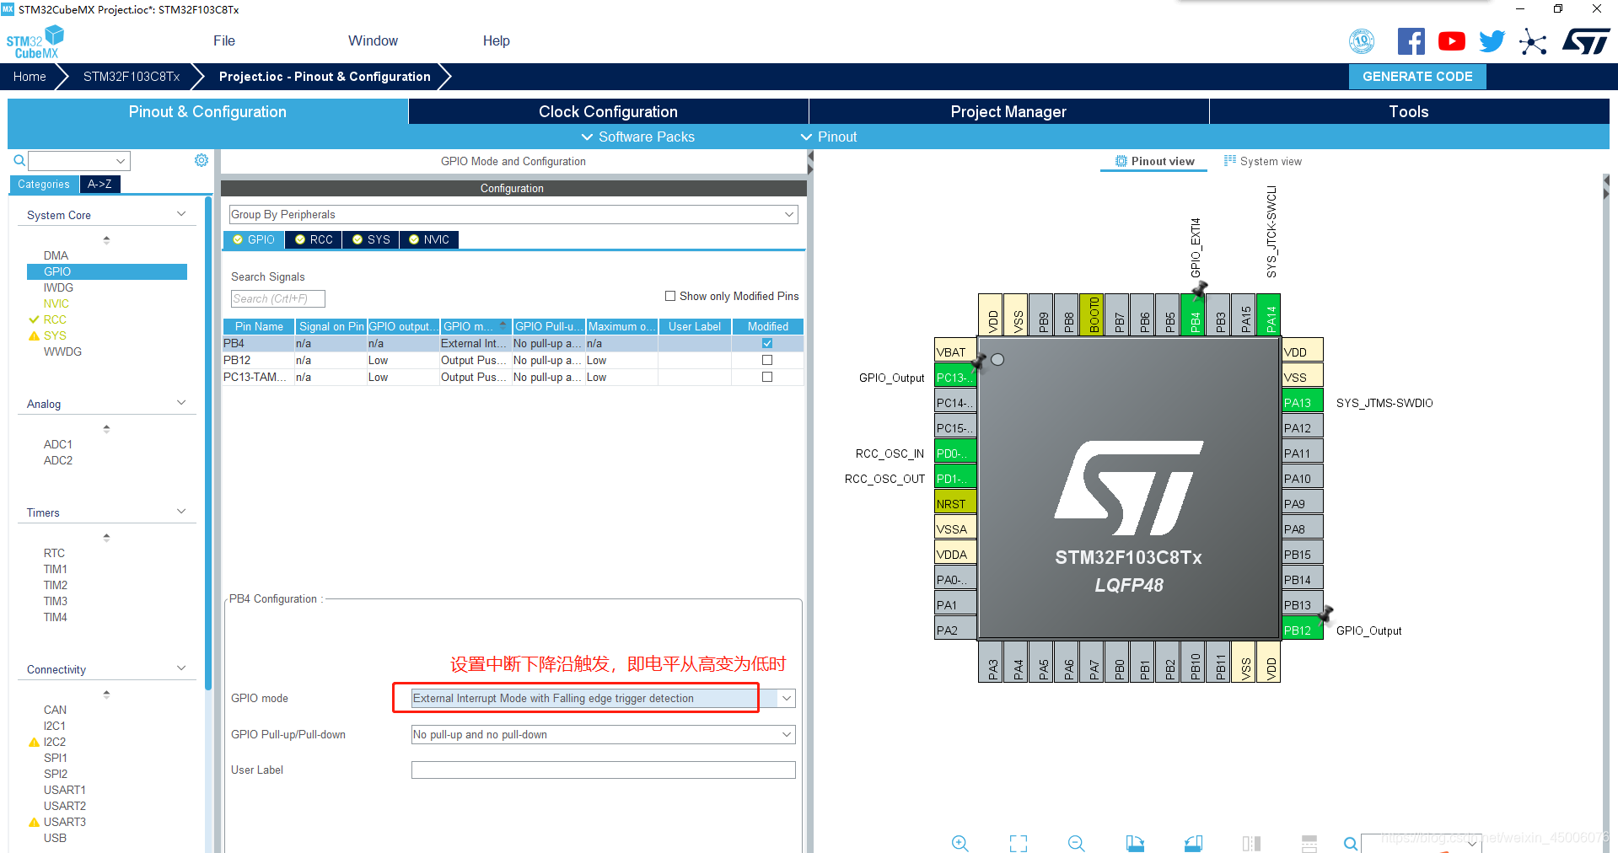Viewport: 1618px width, 853px height.
Task: Select the PA13 pin on the chip
Action: pyautogui.click(x=1303, y=402)
